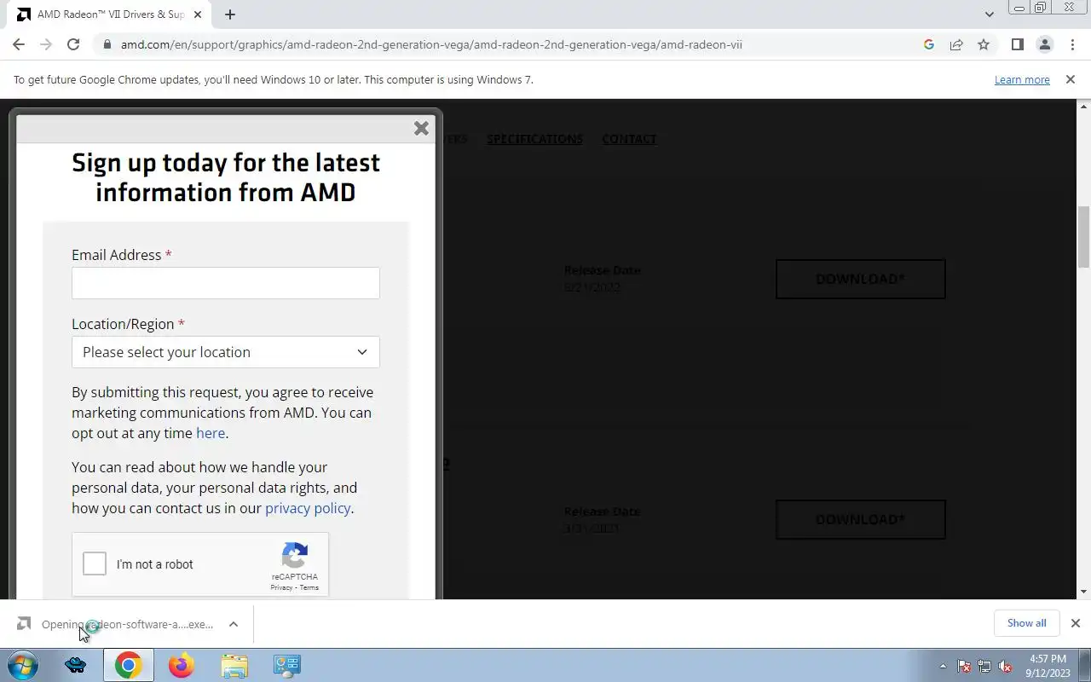Open reCAPTCHA Privacy link
Viewport: 1091px width, 682px height.
[281, 587]
